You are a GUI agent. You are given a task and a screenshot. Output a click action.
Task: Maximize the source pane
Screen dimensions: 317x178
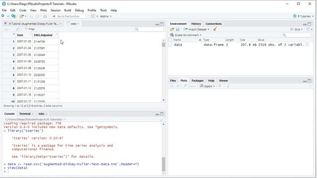[x=162, y=24]
